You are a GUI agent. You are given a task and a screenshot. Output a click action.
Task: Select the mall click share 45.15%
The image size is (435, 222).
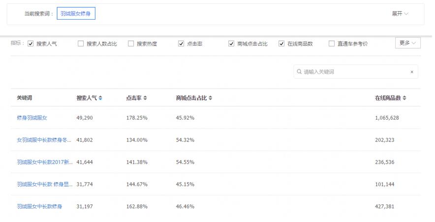click(x=185, y=184)
